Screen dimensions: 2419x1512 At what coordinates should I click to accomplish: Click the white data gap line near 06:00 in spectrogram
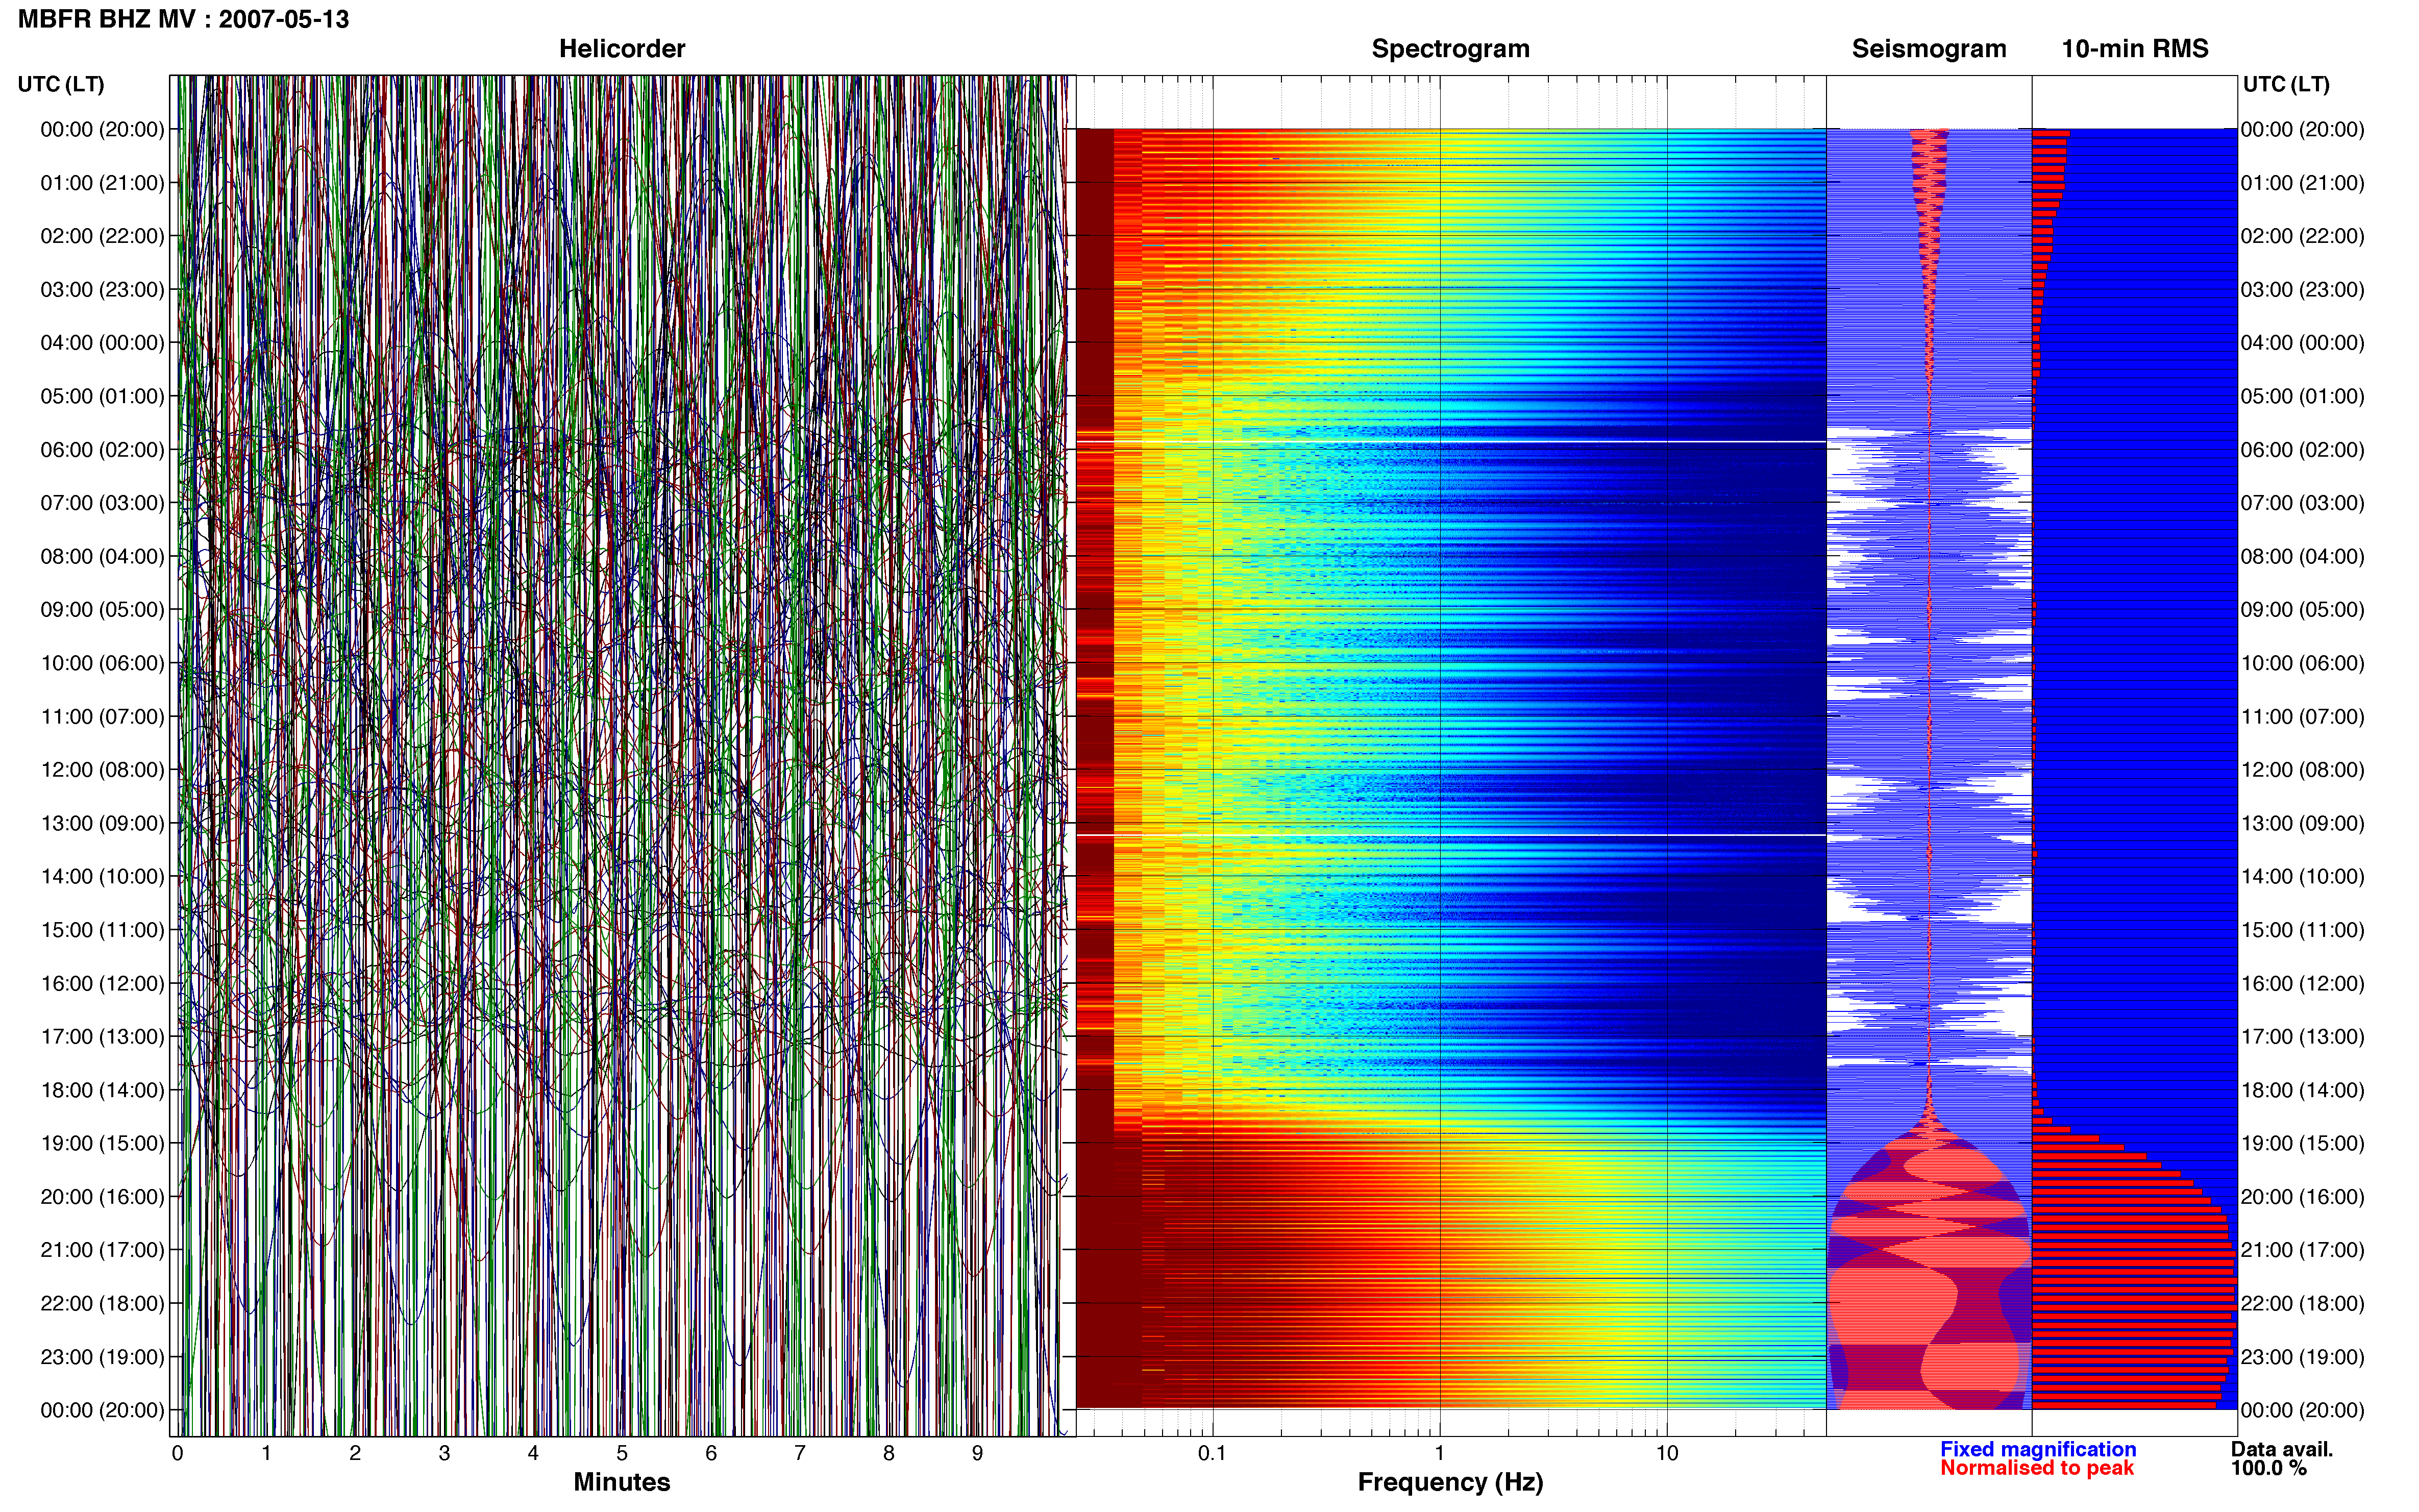[1451, 441]
